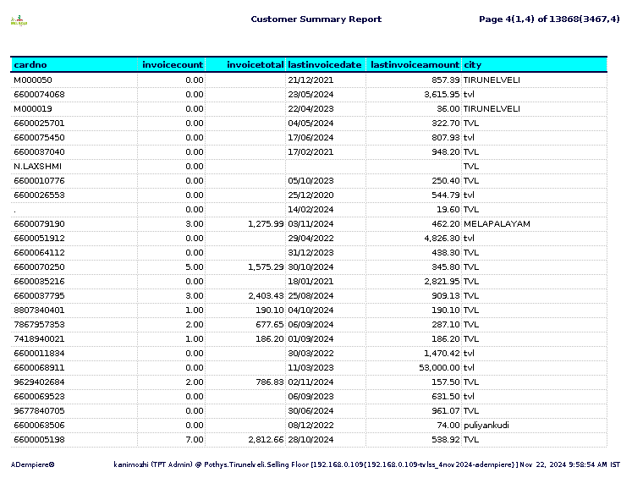Image resolution: width=621 pixels, height=478 pixels.
Task: Click the lastinvoiceamount column header
Action: point(415,64)
